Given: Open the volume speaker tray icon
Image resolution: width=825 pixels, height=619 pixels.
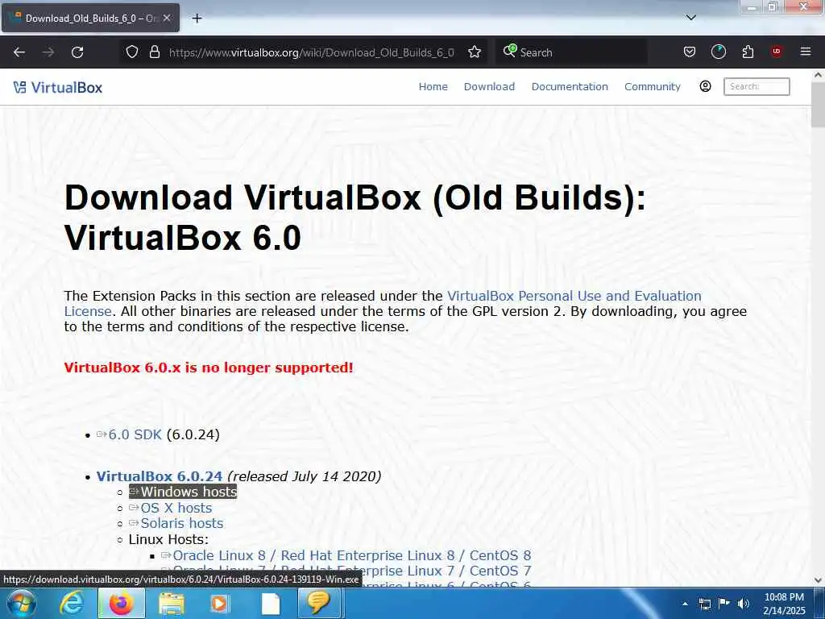Looking at the screenshot, I should [743, 604].
